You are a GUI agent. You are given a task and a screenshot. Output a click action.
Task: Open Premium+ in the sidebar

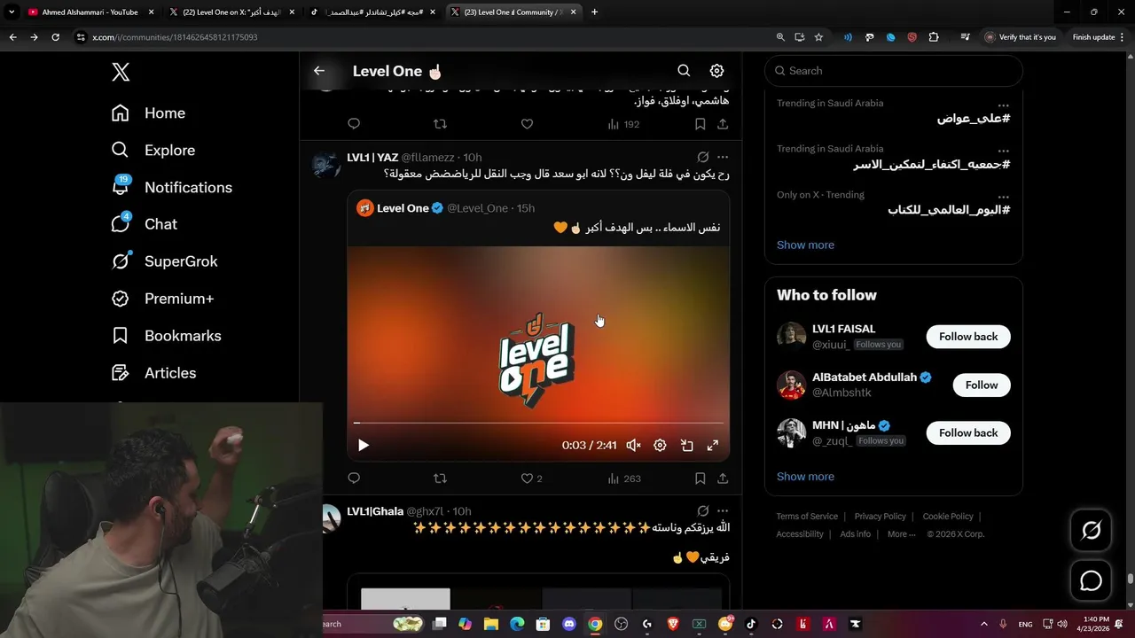tap(162, 299)
